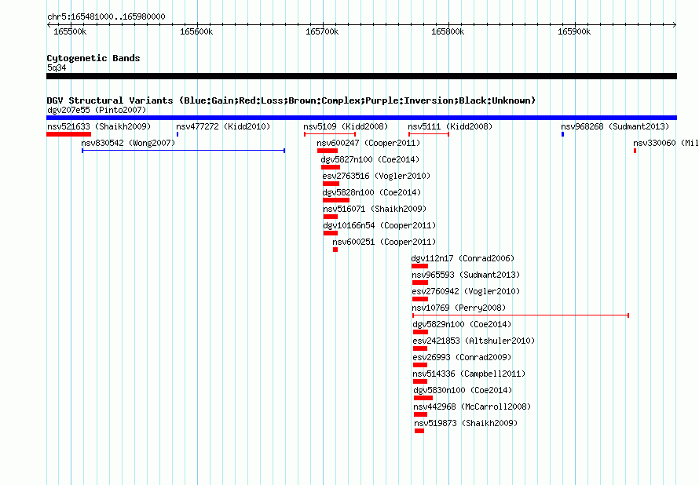This screenshot has height=485, width=699.
Task: Open the esv26993 (Conrad2009) label
Action: [462, 357]
